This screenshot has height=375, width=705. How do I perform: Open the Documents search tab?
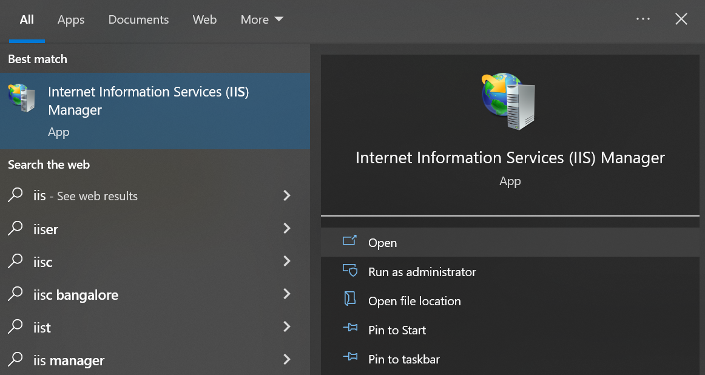pos(138,19)
